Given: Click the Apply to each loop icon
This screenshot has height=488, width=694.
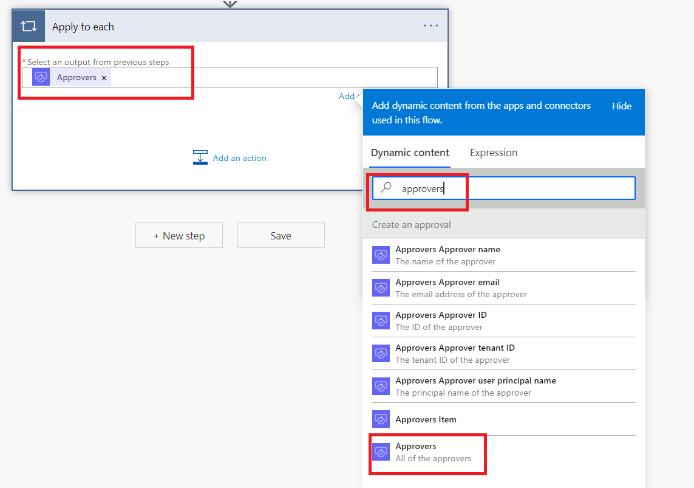Looking at the screenshot, I should (x=29, y=27).
